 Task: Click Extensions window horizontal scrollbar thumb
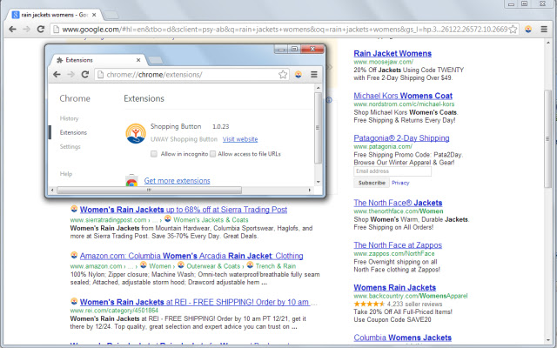point(149,190)
